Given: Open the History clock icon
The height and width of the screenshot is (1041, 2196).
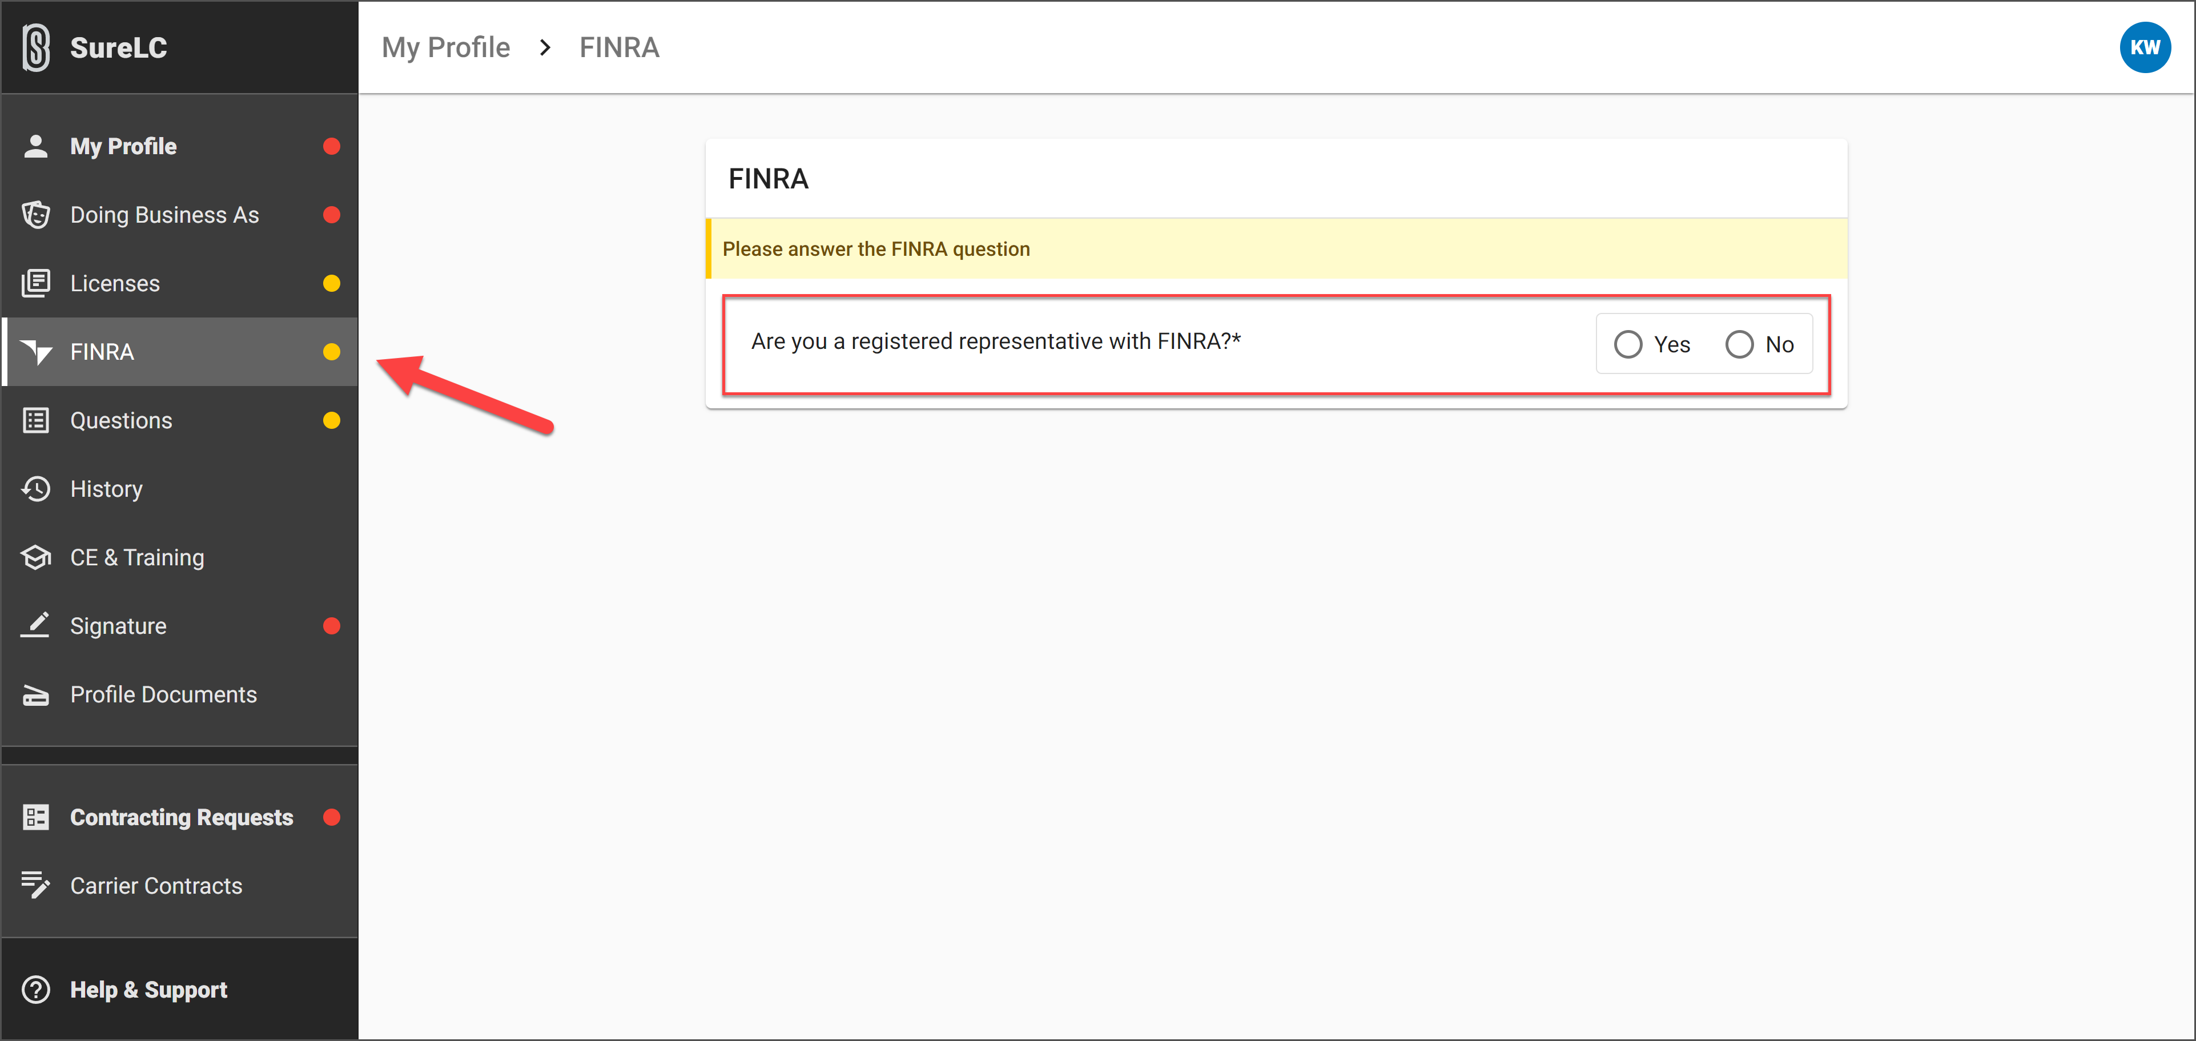Looking at the screenshot, I should (36, 489).
